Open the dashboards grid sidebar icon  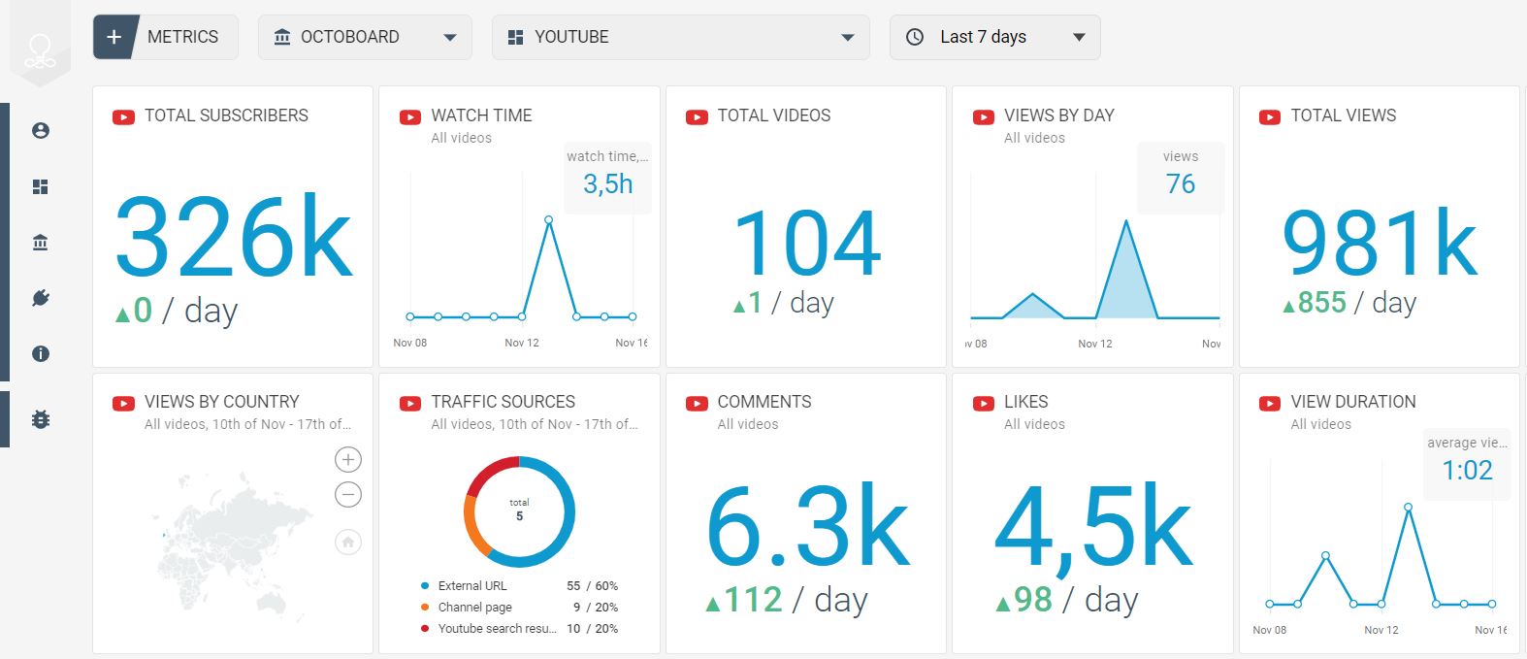[41, 186]
